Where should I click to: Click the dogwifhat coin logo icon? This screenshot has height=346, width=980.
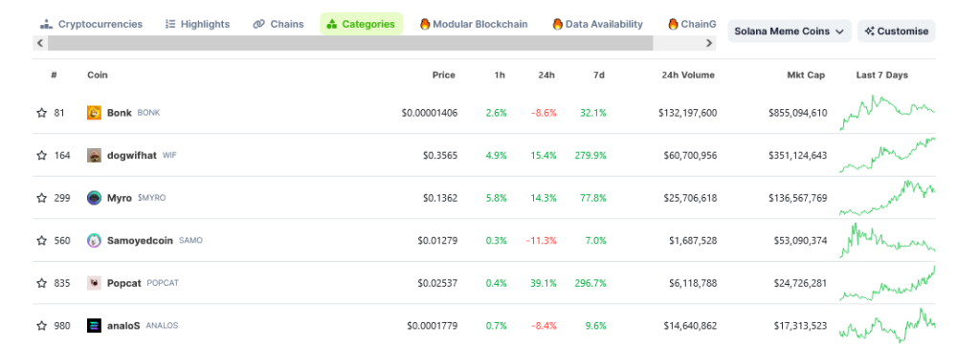click(94, 156)
